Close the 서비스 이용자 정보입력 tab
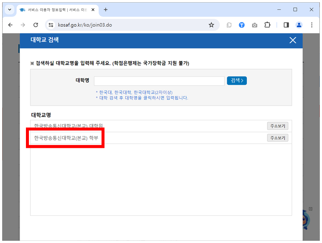Image resolution: width=322 pixels, height=243 pixels. click(x=93, y=10)
